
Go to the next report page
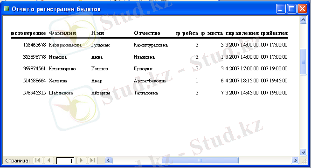tap(82, 160)
